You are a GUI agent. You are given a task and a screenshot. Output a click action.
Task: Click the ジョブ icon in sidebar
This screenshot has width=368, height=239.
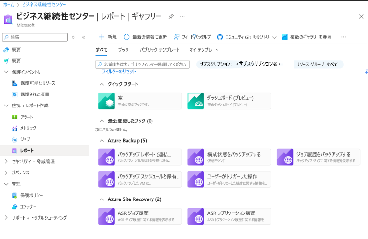pyautogui.click(x=14, y=139)
